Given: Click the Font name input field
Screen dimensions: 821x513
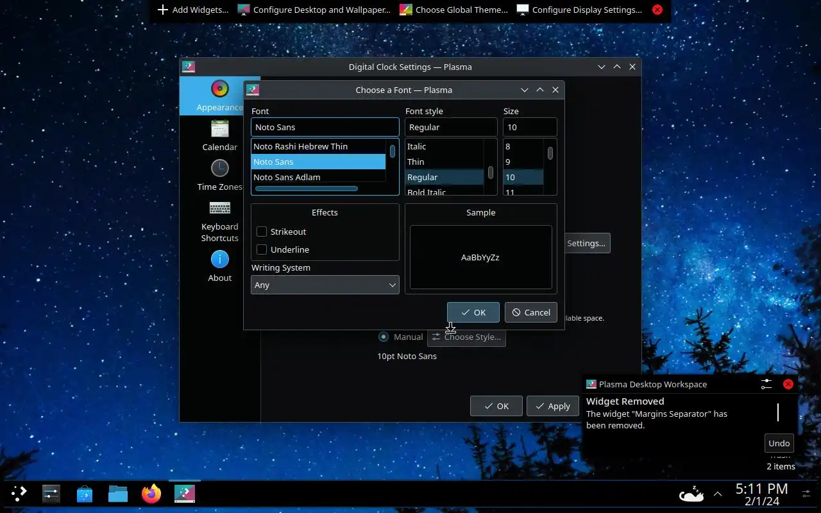Looking at the screenshot, I should click(x=325, y=127).
